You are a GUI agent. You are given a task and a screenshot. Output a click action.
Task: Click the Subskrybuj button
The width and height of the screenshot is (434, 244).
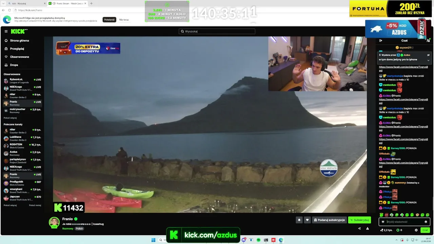point(359,220)
